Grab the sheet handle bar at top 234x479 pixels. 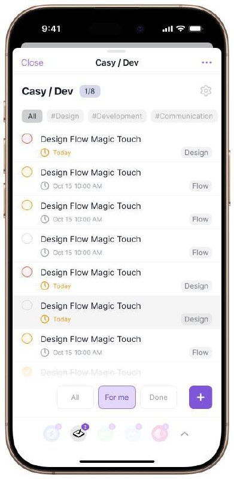point(116,51)
